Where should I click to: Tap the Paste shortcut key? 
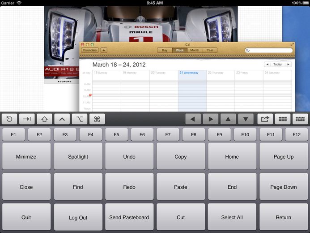pyautogui.click(x=181, y=187)
